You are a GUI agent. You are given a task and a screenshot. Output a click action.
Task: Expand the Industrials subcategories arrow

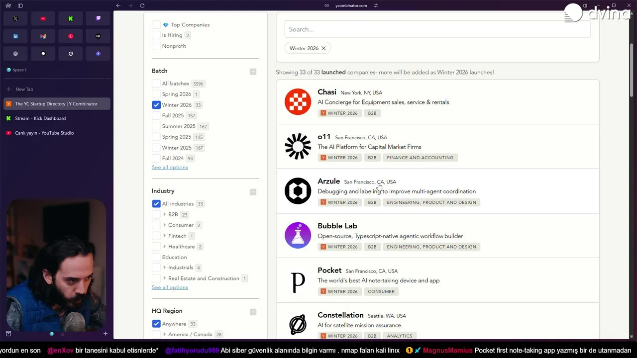point(164,268)
